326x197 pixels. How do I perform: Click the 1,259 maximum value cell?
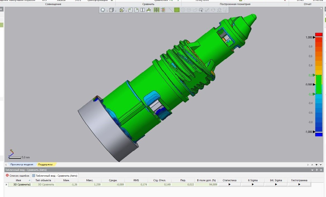[x=90, y=184]
